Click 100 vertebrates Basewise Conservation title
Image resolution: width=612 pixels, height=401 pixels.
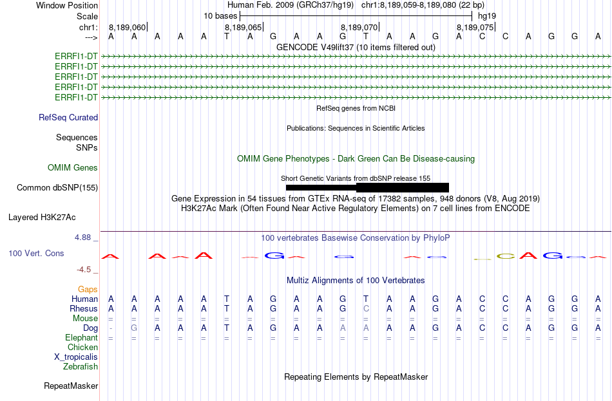coord(356,238)
